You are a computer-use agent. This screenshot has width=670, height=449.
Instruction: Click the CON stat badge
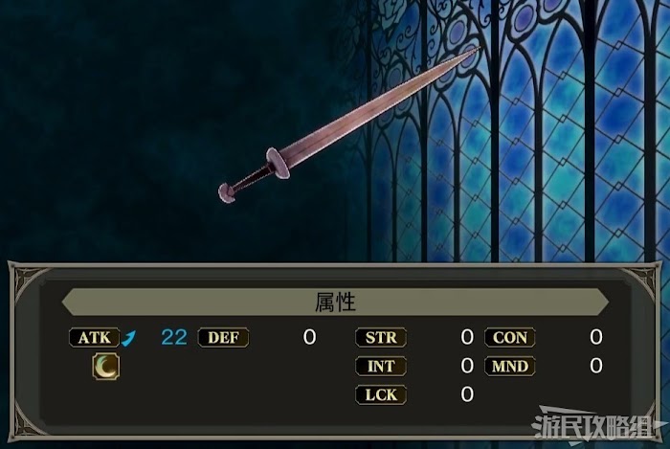coord(510,338)
